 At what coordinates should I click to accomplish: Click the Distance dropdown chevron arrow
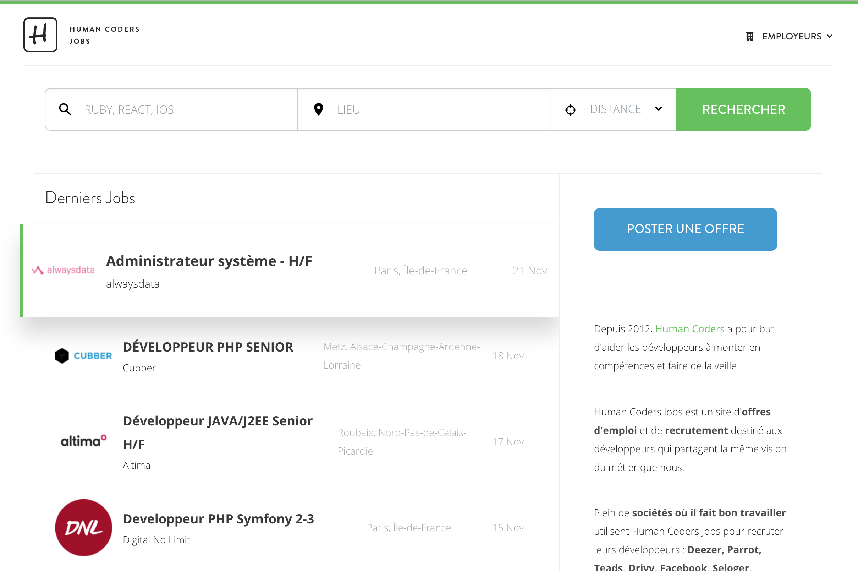pos(658,109)
